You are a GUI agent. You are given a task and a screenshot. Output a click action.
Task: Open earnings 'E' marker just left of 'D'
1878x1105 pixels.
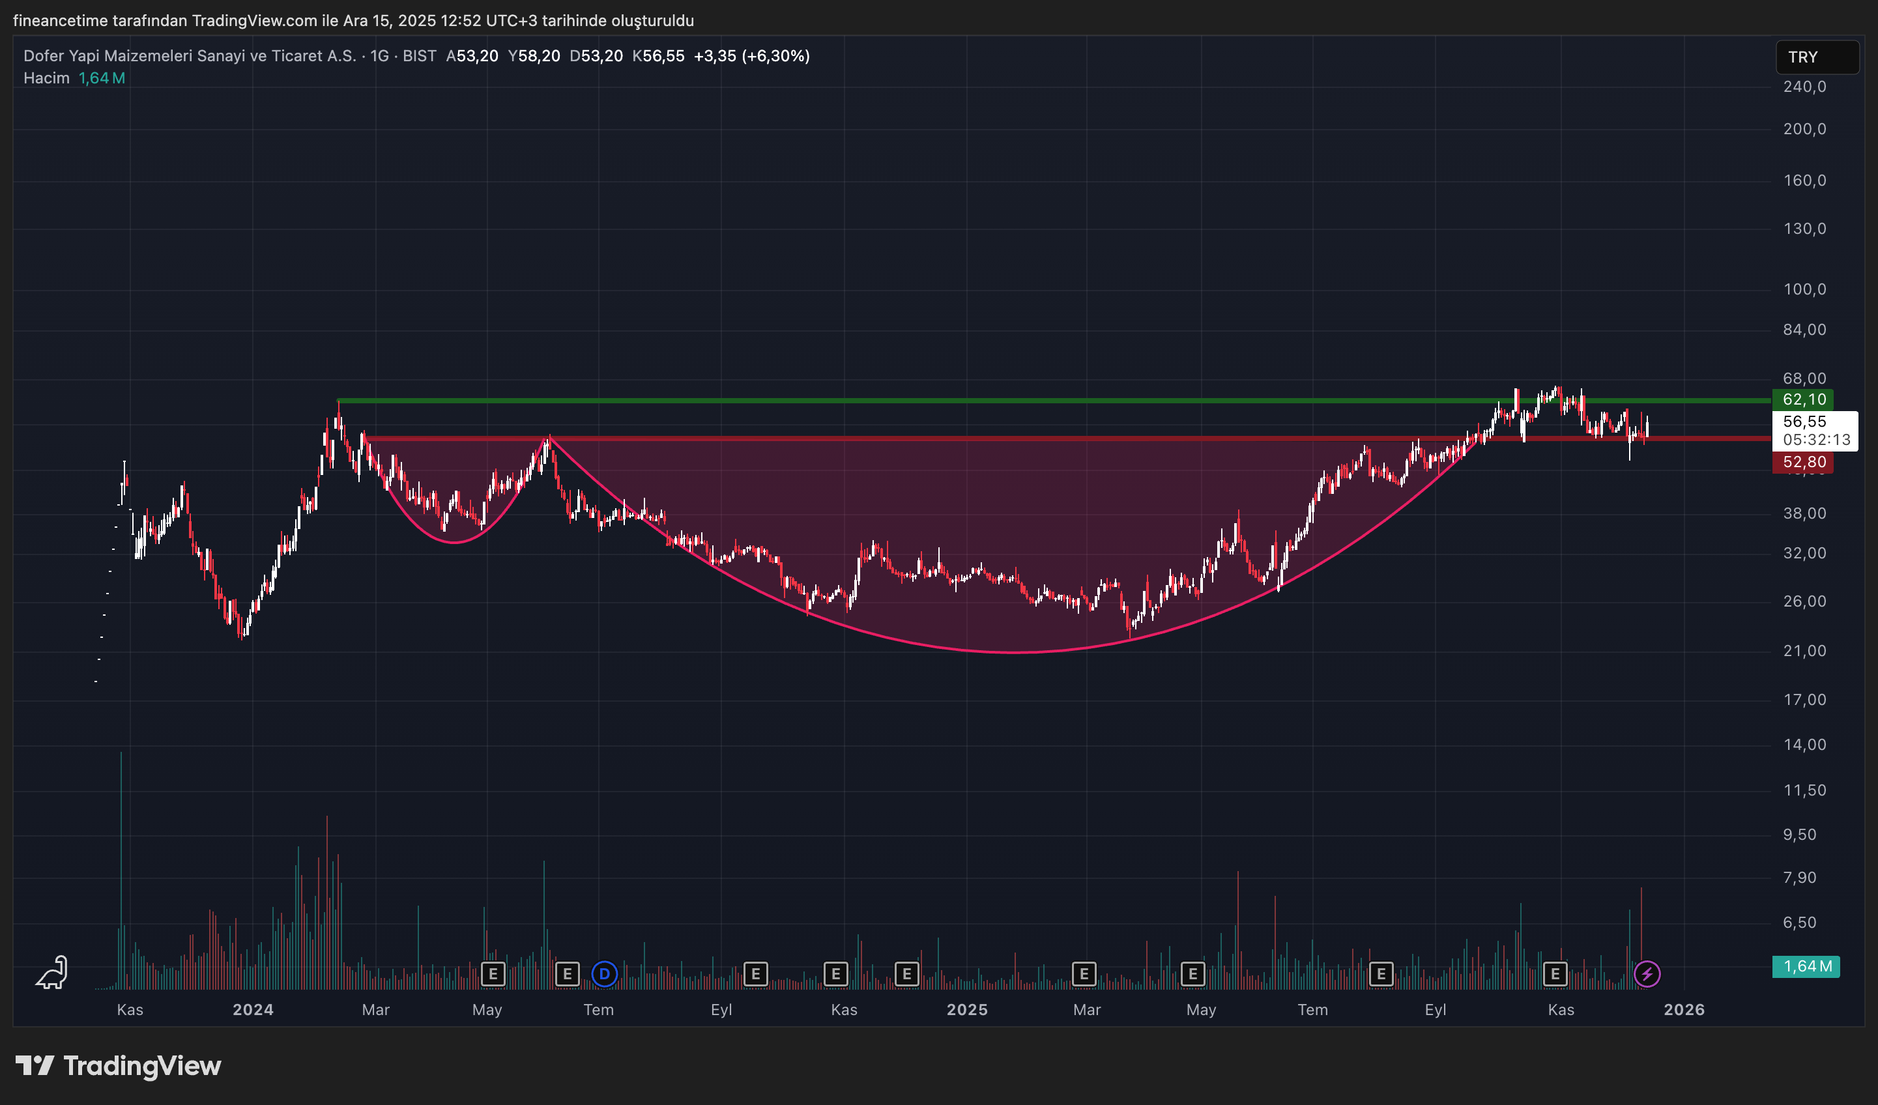coord(567,973)
